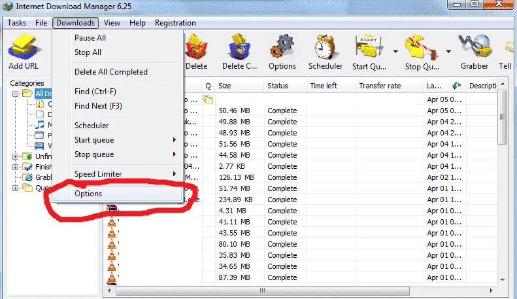Image resolution: width=517 pixels, height=299 pixels.
Task: Click the Programs category window icon
Action: click(40, 135)
